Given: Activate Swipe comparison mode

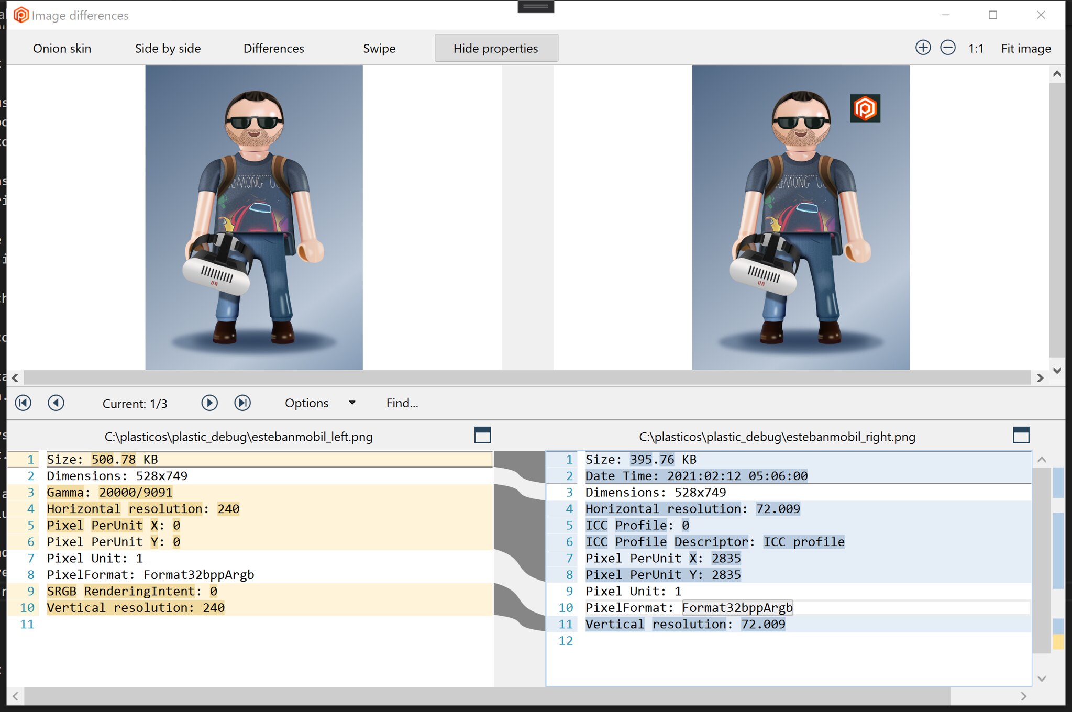Looking at the screenshot, I should click(x=379, y=48).
